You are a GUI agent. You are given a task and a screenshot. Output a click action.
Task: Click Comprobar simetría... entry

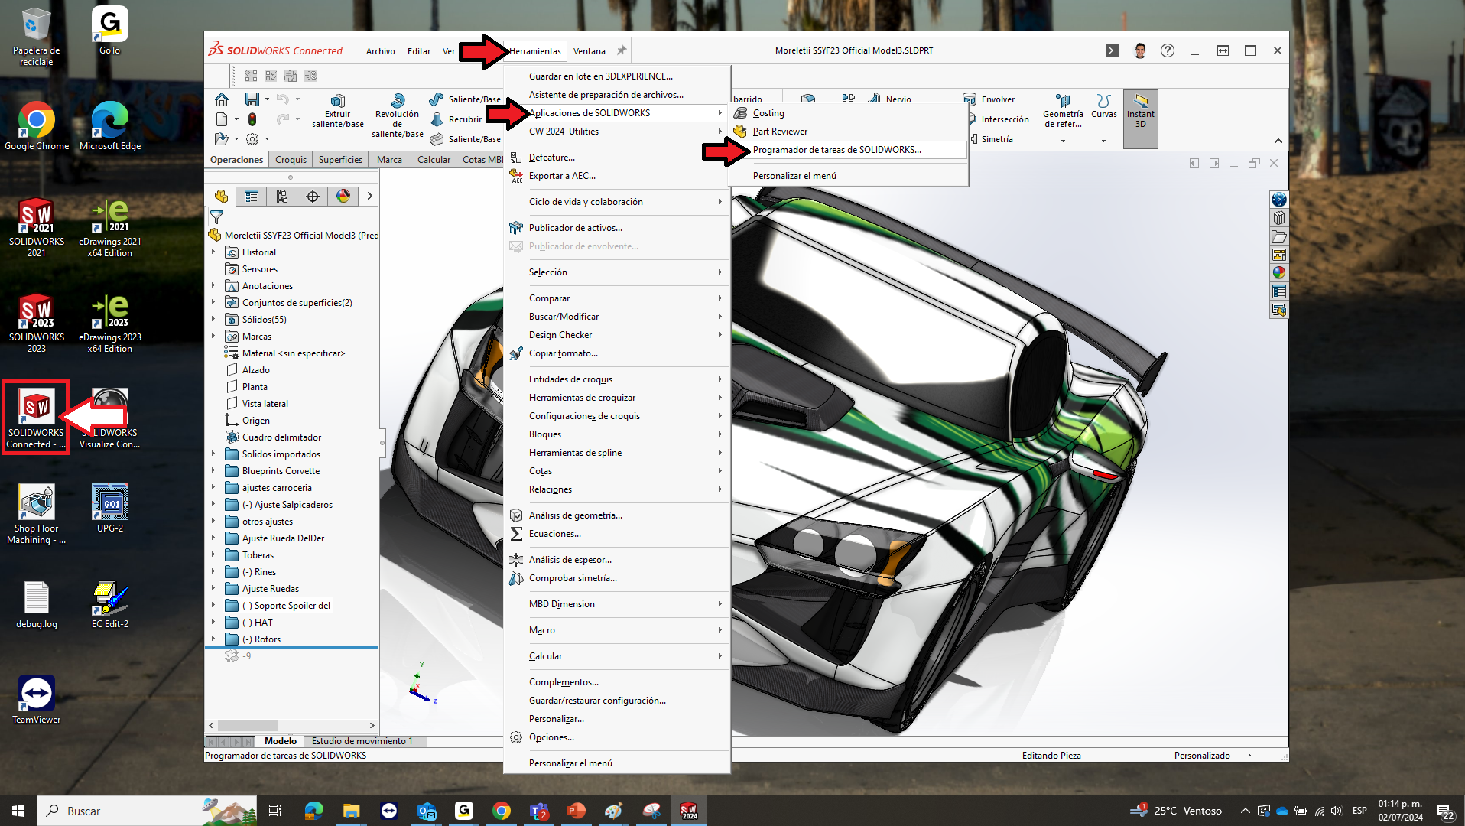pos(616,578)
